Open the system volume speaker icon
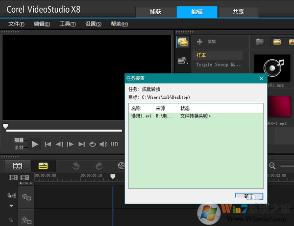The height and width of the screenshot is (226, 294). [103, 144]
